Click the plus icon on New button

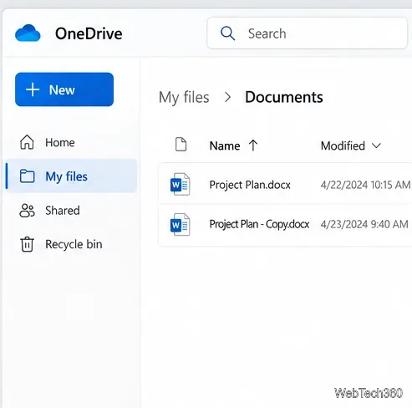[x=33, y=89]
